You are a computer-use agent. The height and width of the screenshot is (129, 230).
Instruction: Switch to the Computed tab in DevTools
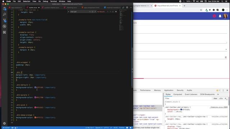click(178, 94)
